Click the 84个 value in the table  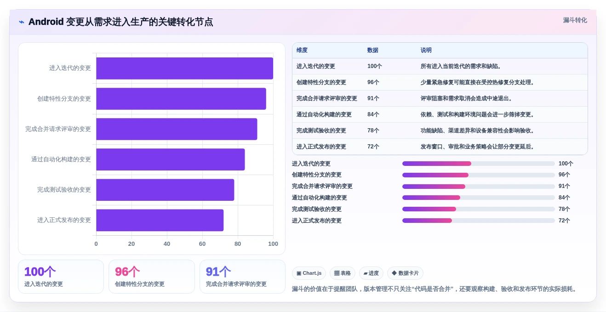click(373, 114)
